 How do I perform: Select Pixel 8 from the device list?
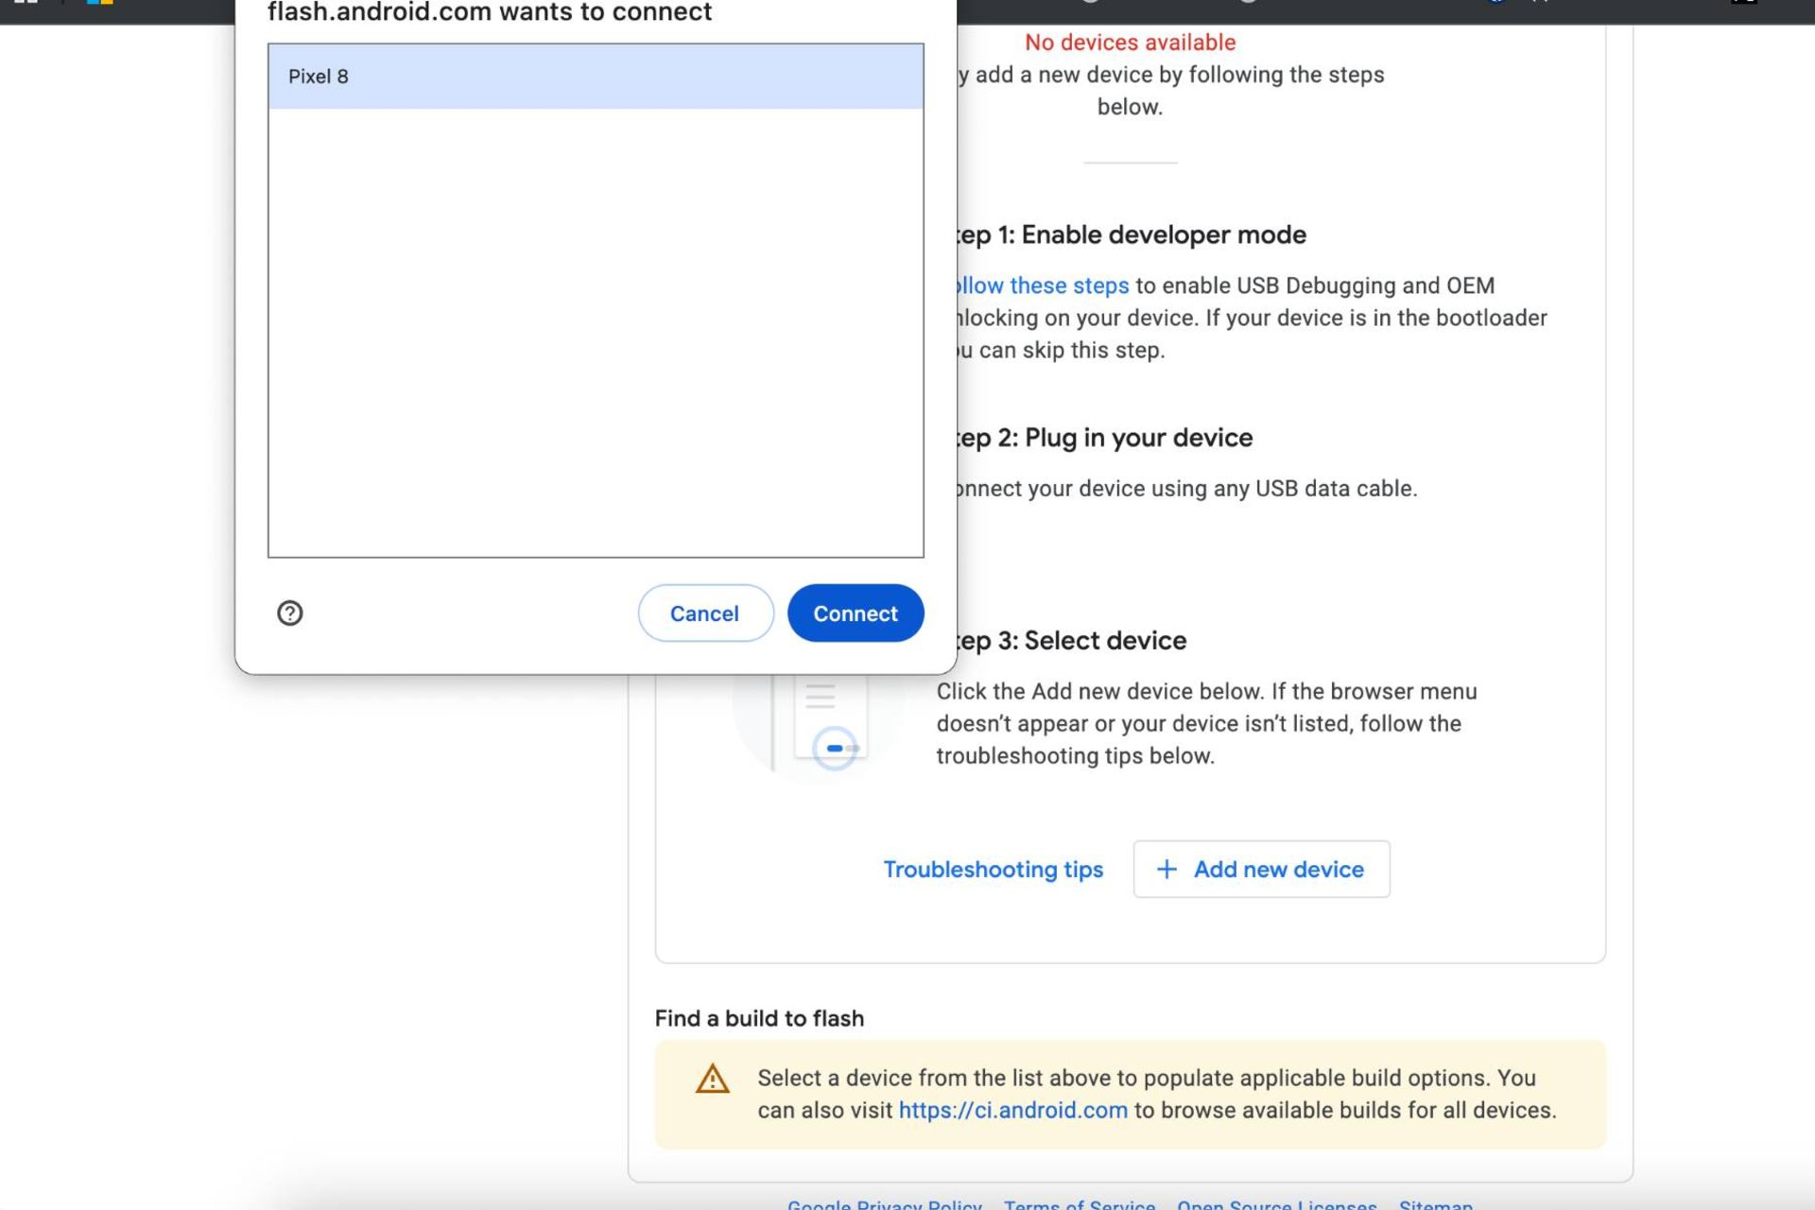point(596,77)
